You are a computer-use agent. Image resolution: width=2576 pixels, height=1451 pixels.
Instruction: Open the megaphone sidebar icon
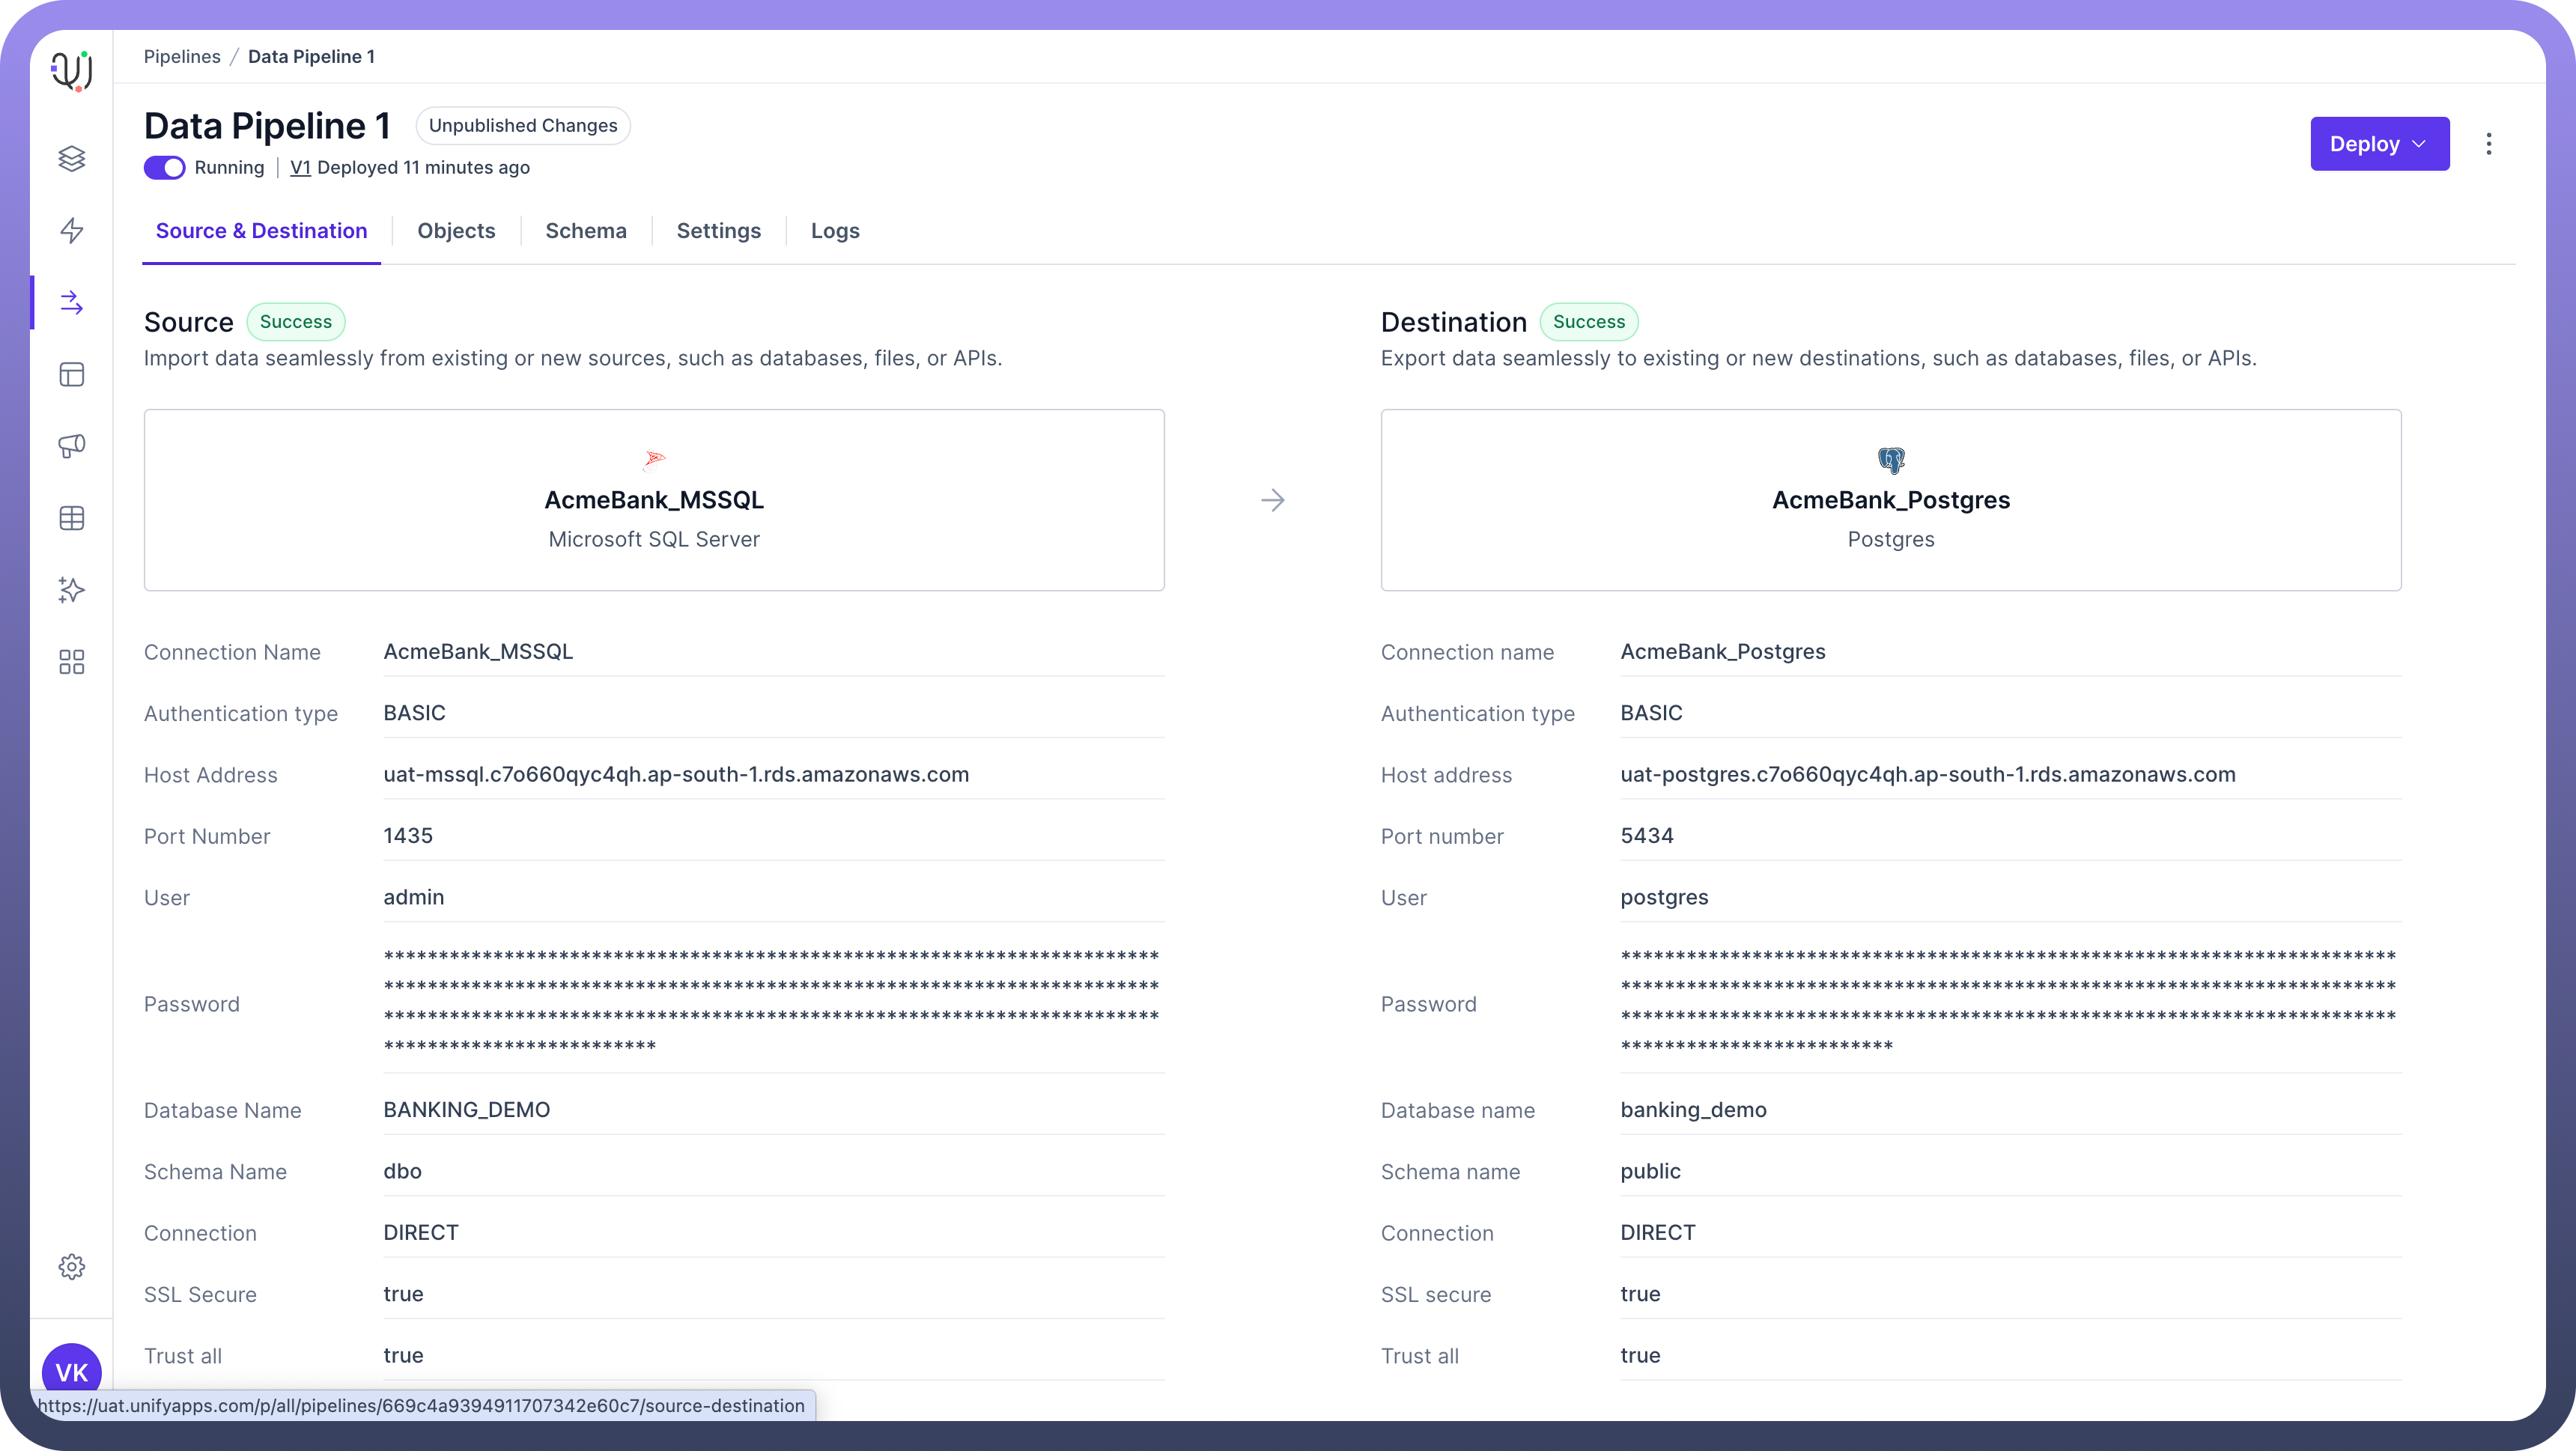[x=72, y=446]
